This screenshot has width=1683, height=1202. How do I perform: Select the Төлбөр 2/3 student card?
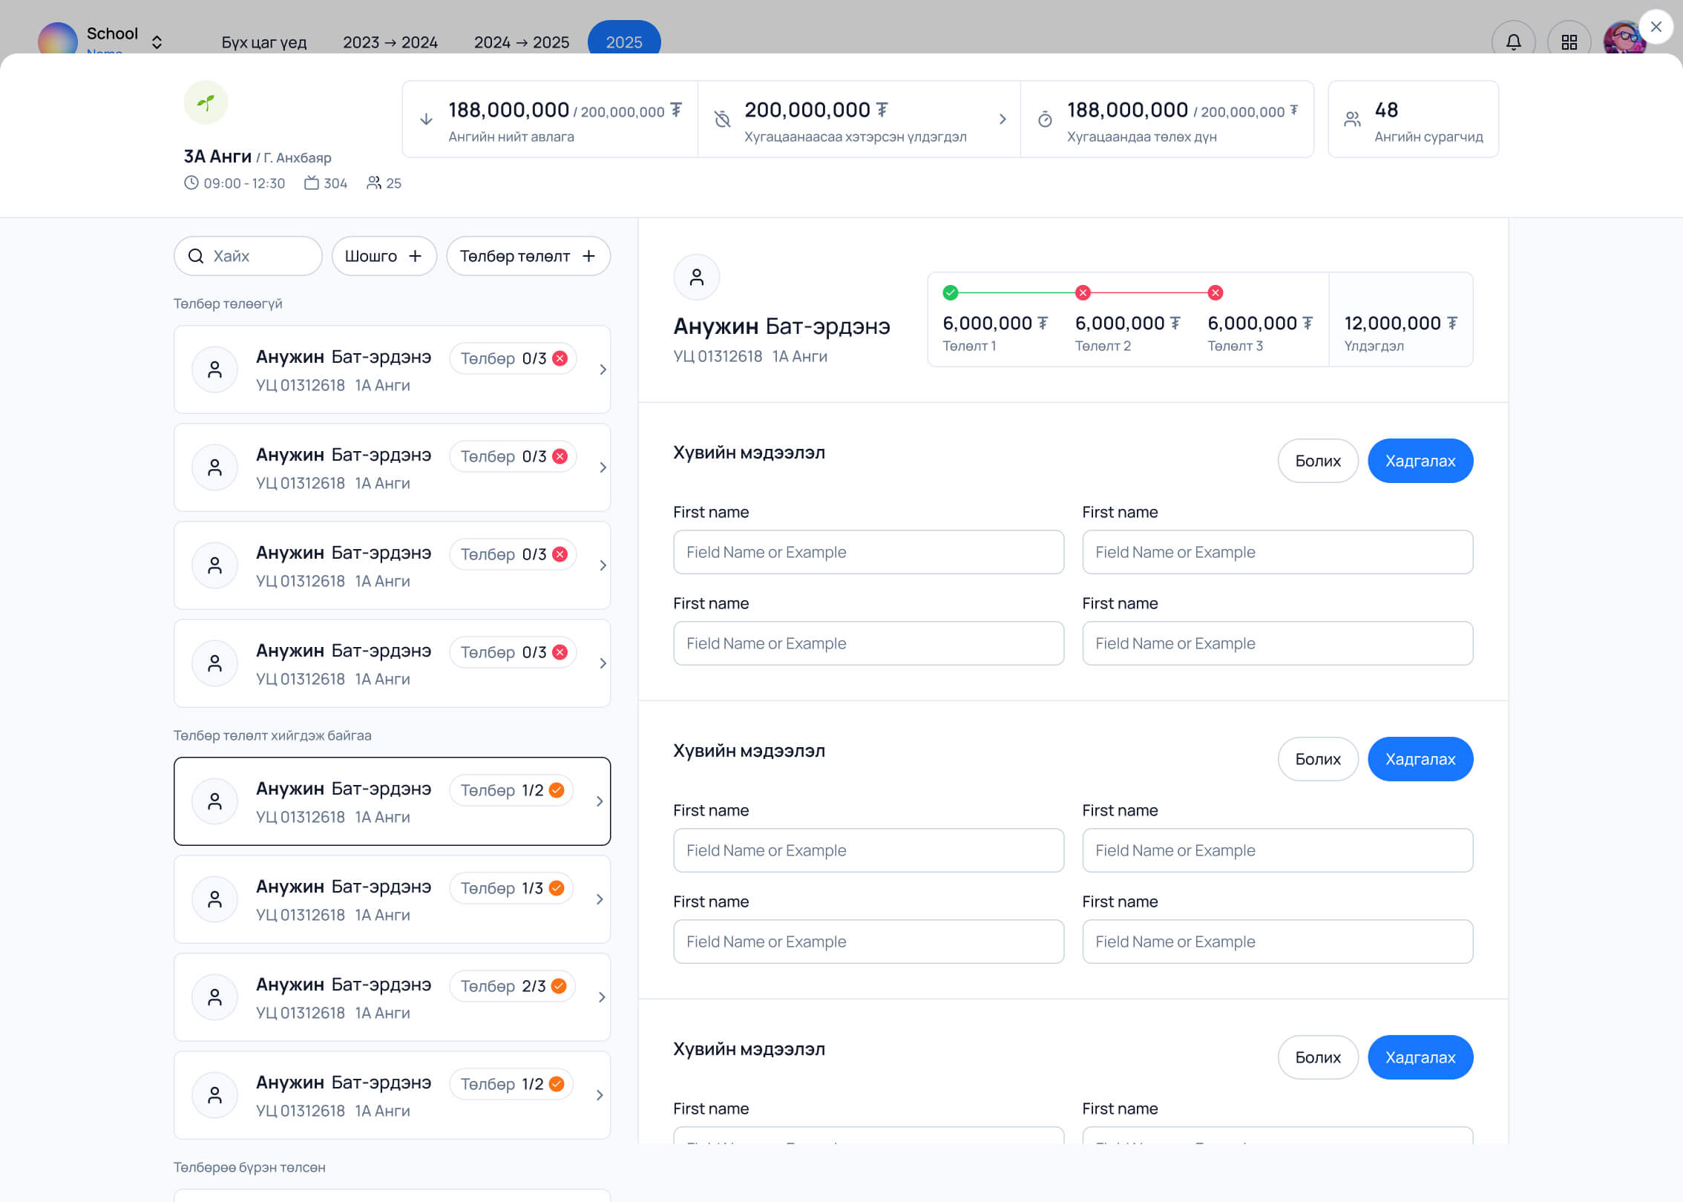tap(392, 996)
